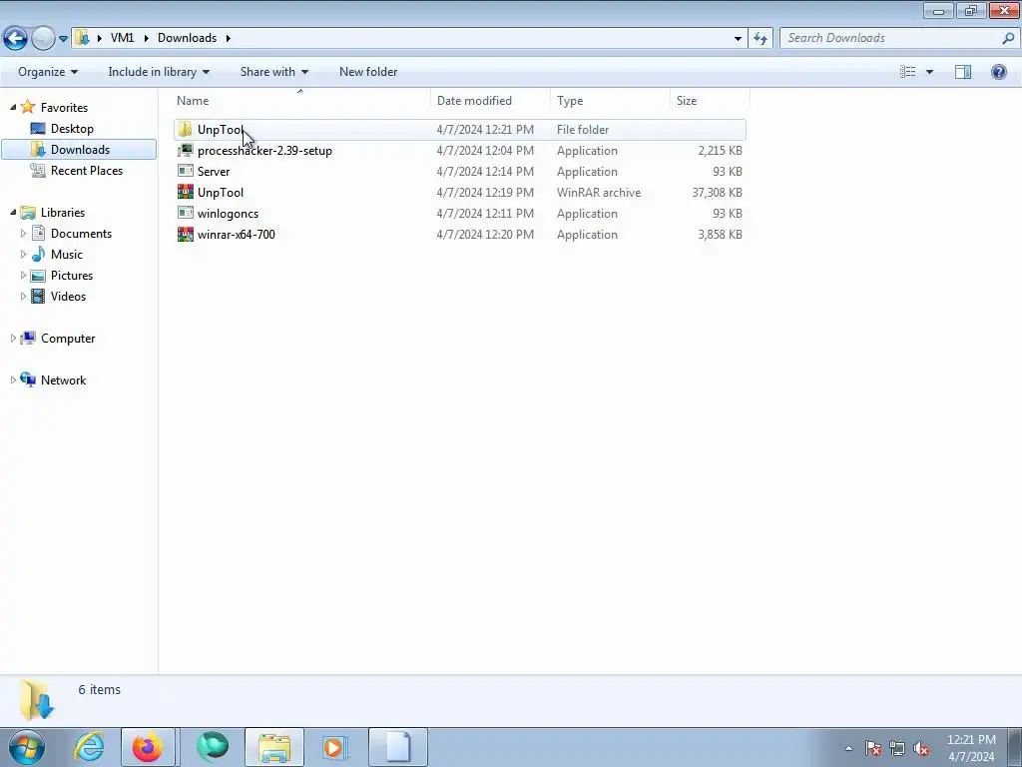Select the Server application icon
This screenshot has height=767, width=1022.
[x=185, y=171]
